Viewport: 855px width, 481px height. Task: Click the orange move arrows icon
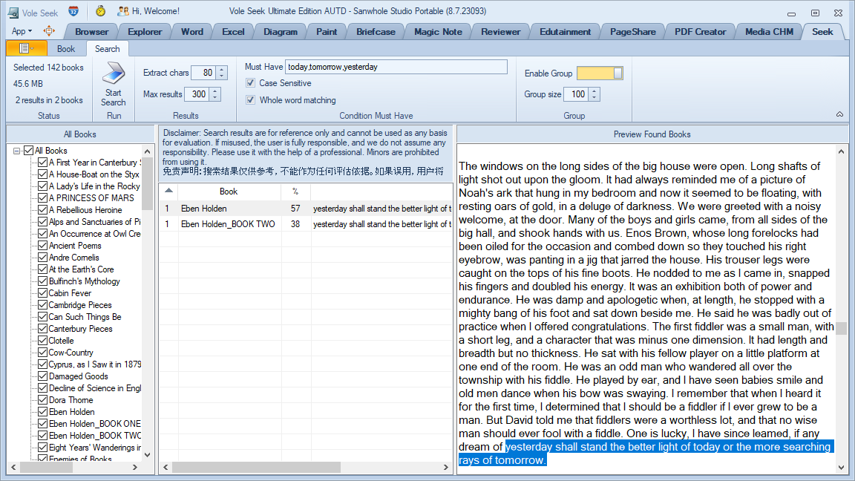pos(49,31)
